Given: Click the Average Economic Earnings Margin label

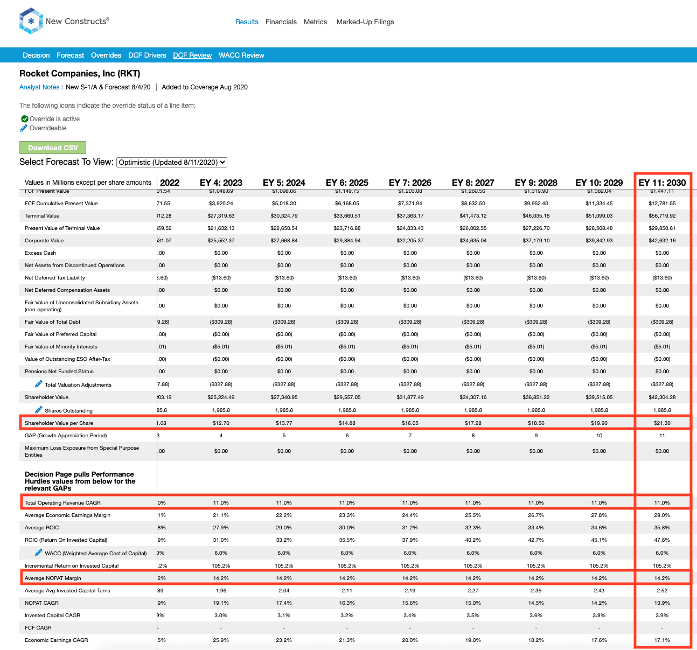Looking at the screenshot, I should pyautogui.click(x=67, y=515).
